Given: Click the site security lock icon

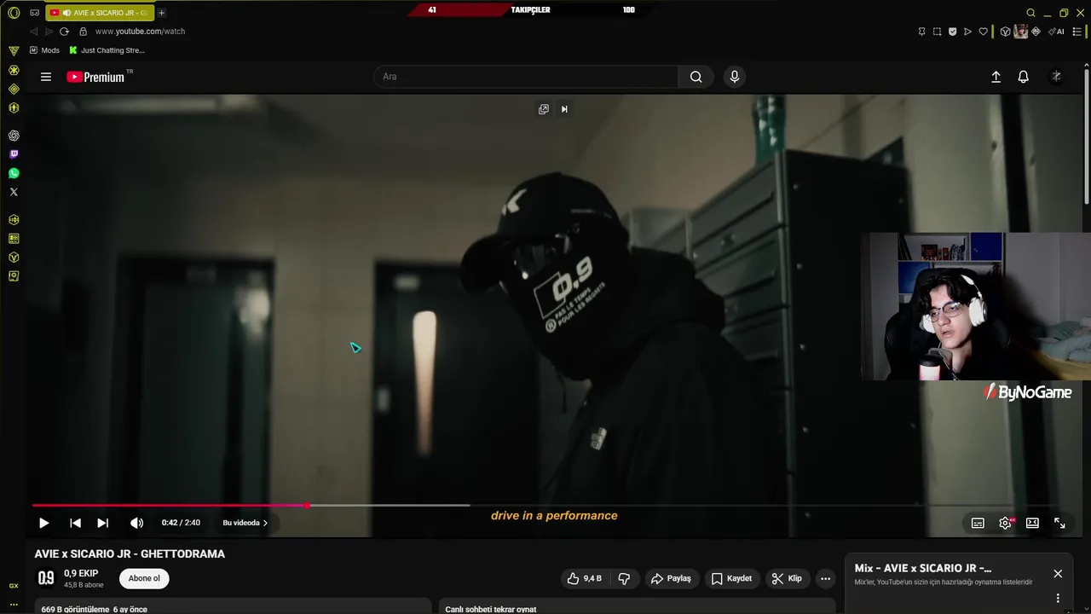Looking at the screenshot, I should [83, 32].
